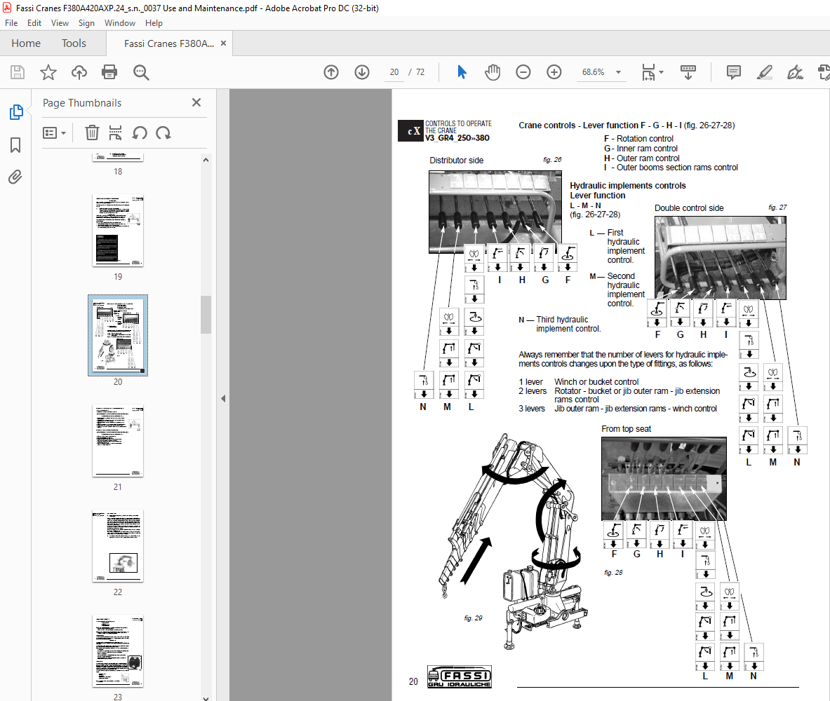Click the 'From top seat' label
The width and height of the screenshot is (830, 701).
click(x=627, y=429)
